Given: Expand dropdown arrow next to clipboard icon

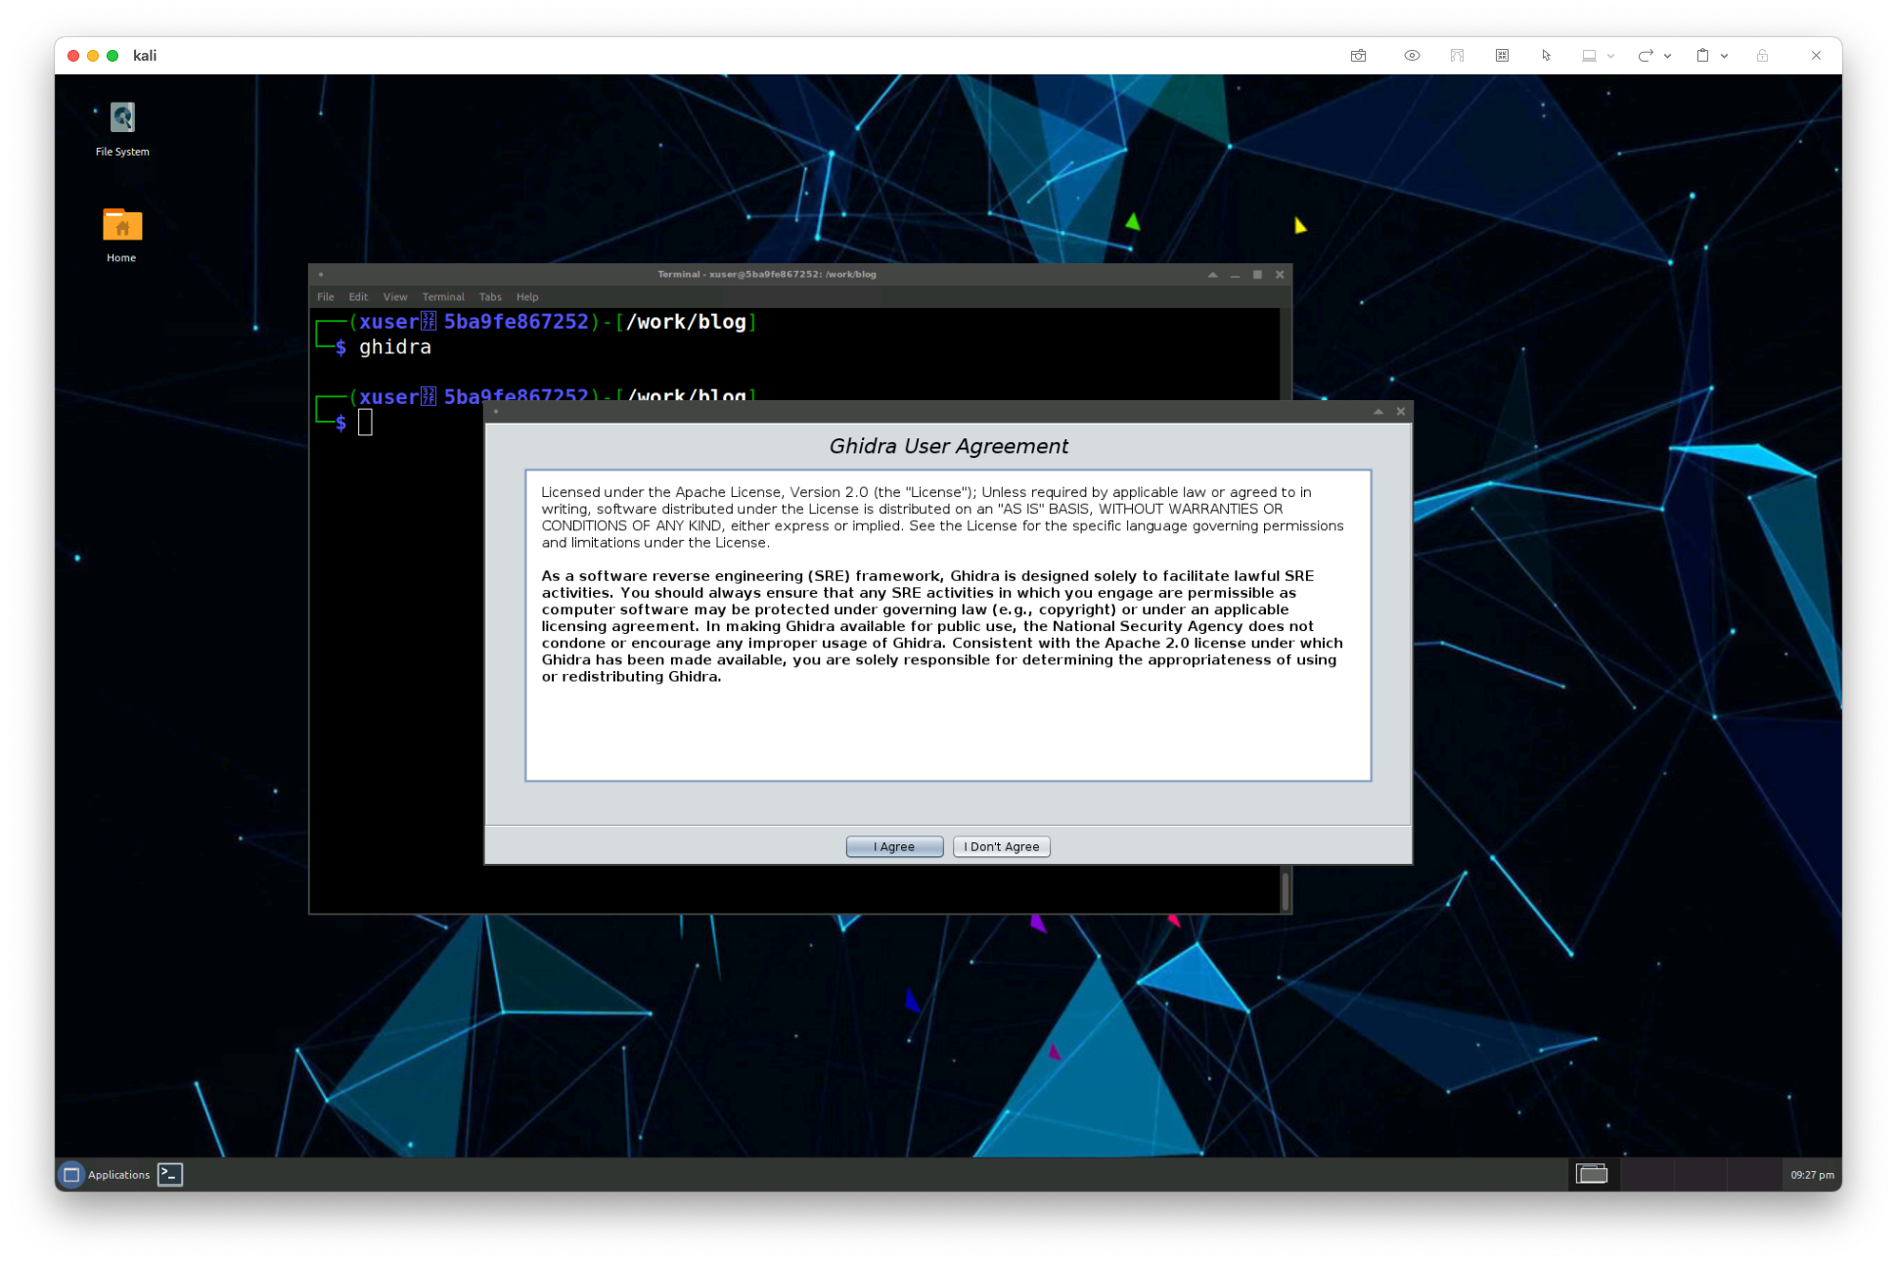Looking at the screenshot, I should click(1724, 56).
